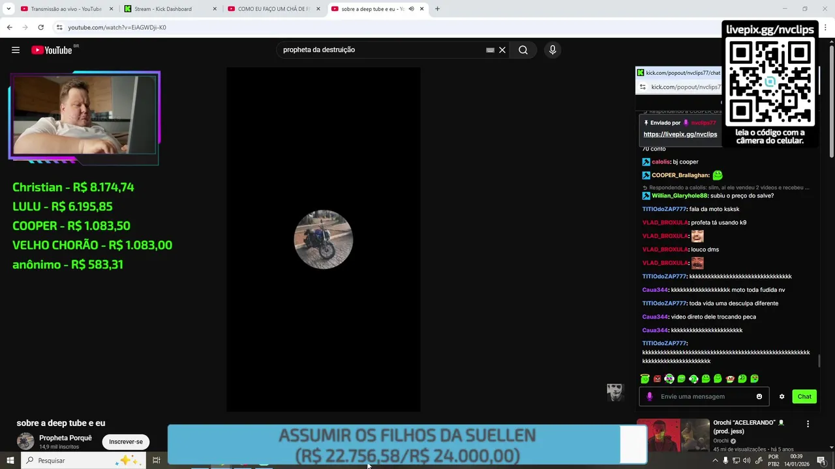Click Willian_Glaryhole88 username in chat
This screenshot has width=835, height=469.
point(679,195)
